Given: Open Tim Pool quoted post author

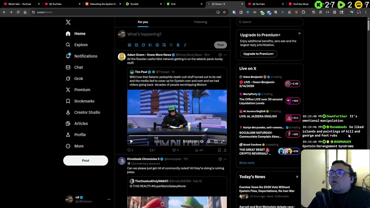Looking at the screenshot, I should tap(141, 72).
